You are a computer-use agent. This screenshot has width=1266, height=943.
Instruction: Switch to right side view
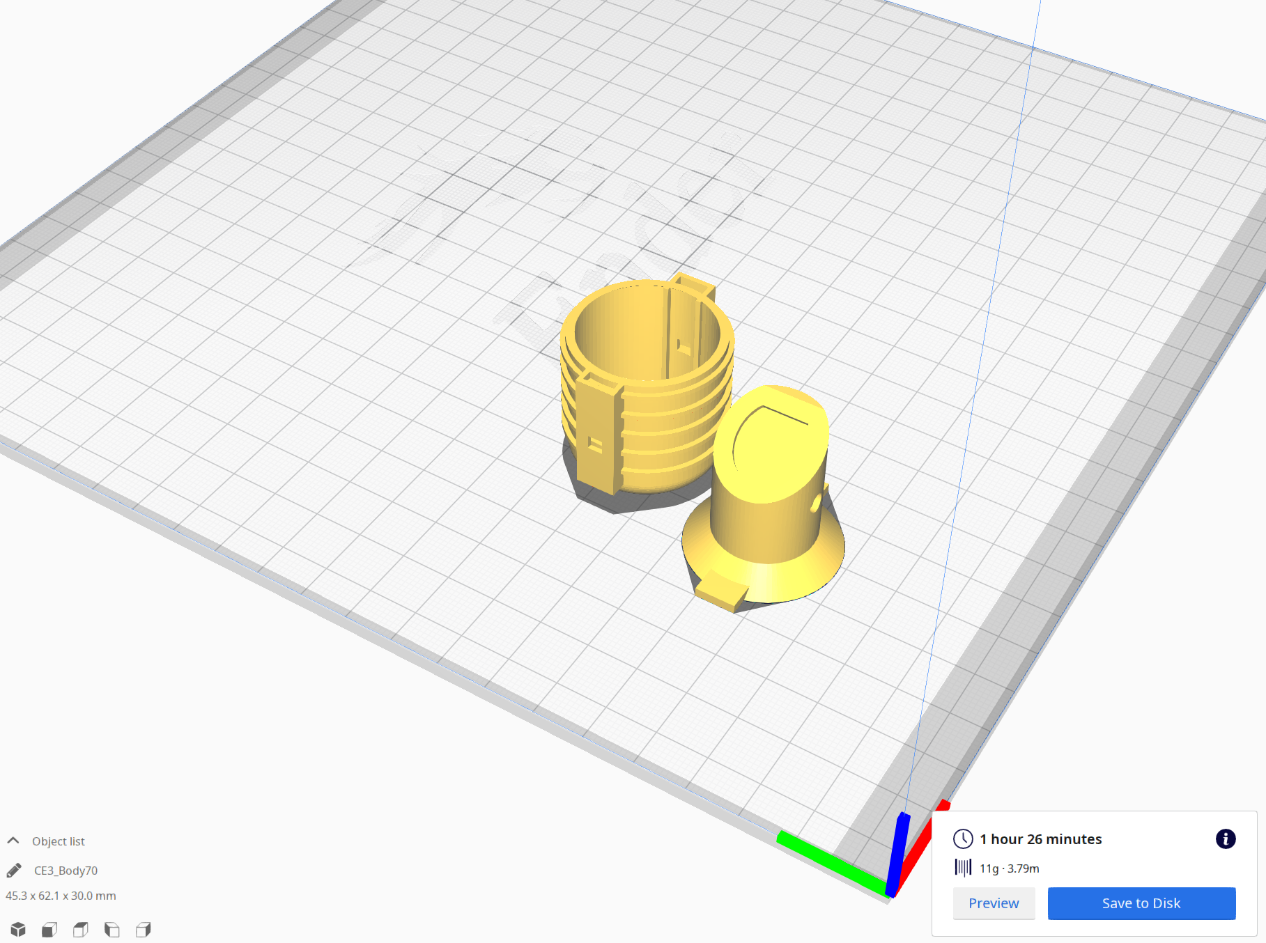[143, 929]
